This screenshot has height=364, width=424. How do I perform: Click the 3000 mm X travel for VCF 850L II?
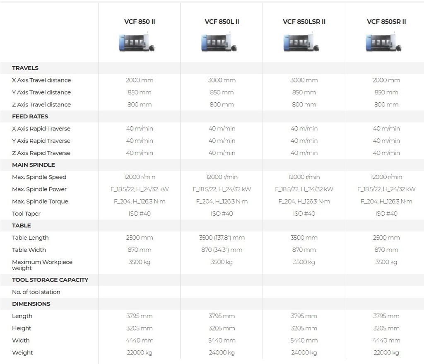click(222, 80)
